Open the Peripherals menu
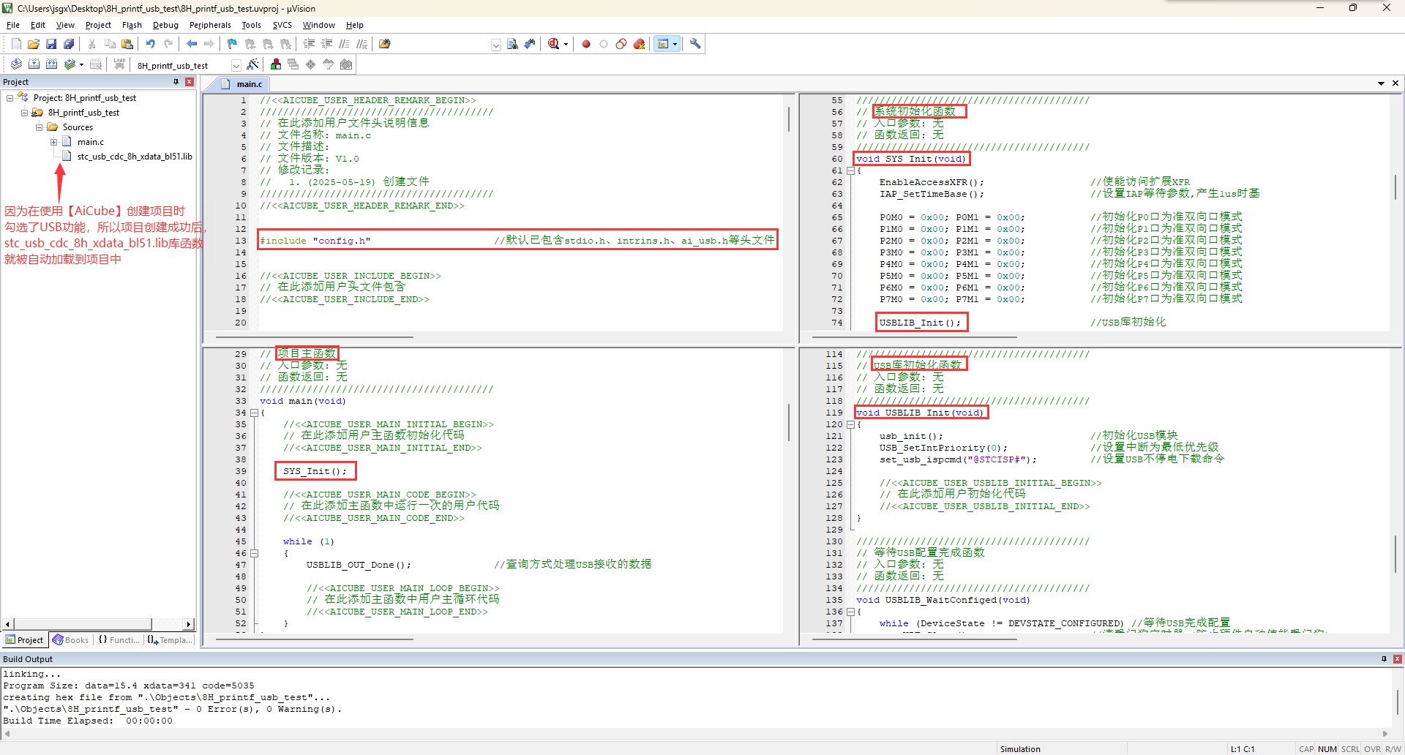1405x755 pixels. (x=210, y=25)
